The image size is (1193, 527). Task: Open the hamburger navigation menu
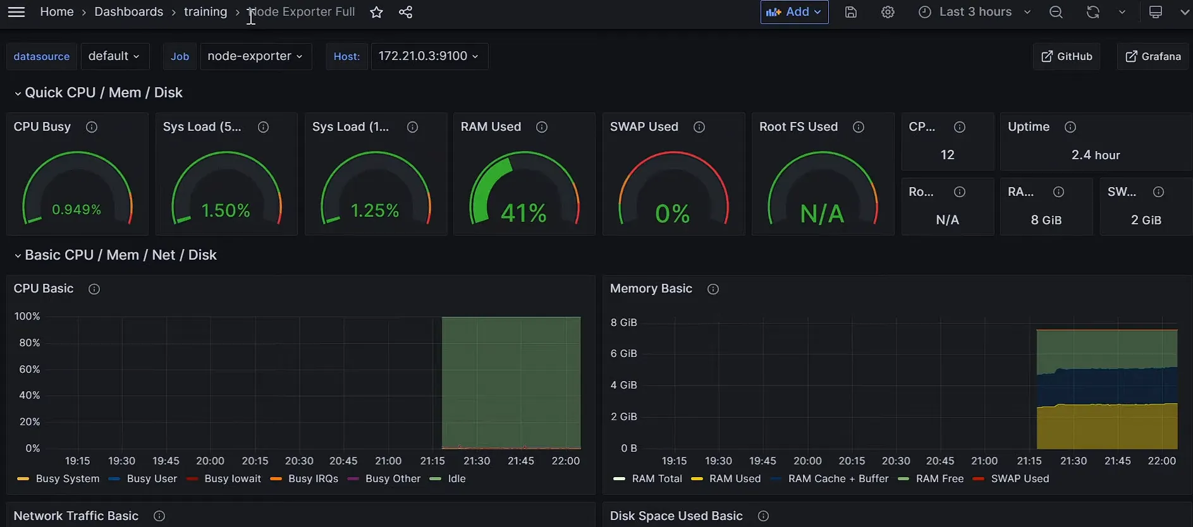[16, 12]
